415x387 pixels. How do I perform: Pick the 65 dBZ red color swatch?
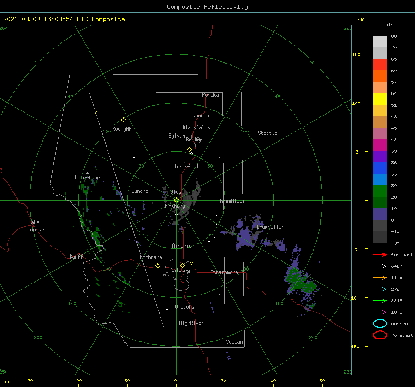(380, 65)
